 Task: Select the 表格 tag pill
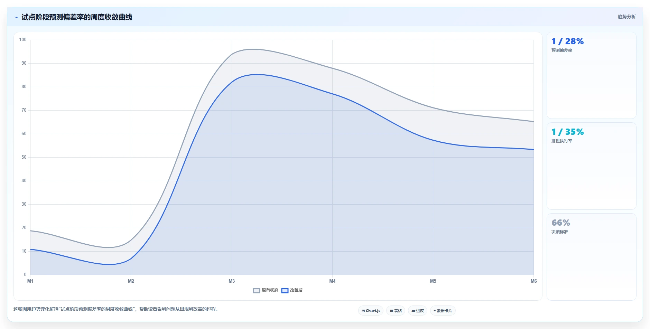pyautogui.click(x=396, y=311)
